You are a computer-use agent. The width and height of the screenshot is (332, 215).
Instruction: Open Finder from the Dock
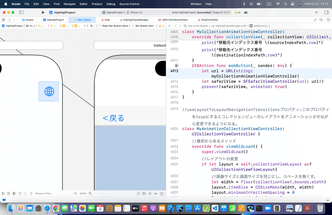point(12,208)
